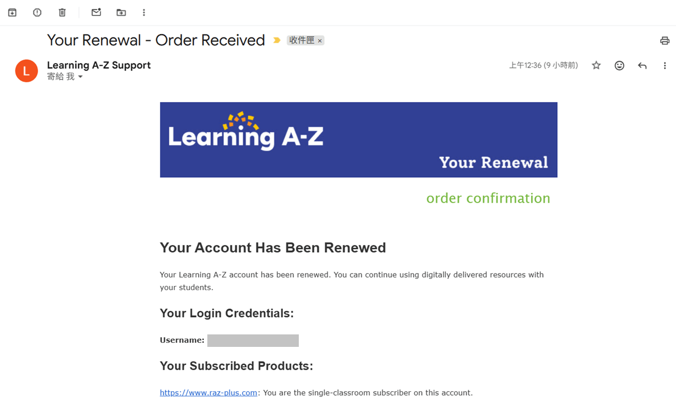Expand the recipient details chevron under sender
676x419 pixels.
[80, 76]
